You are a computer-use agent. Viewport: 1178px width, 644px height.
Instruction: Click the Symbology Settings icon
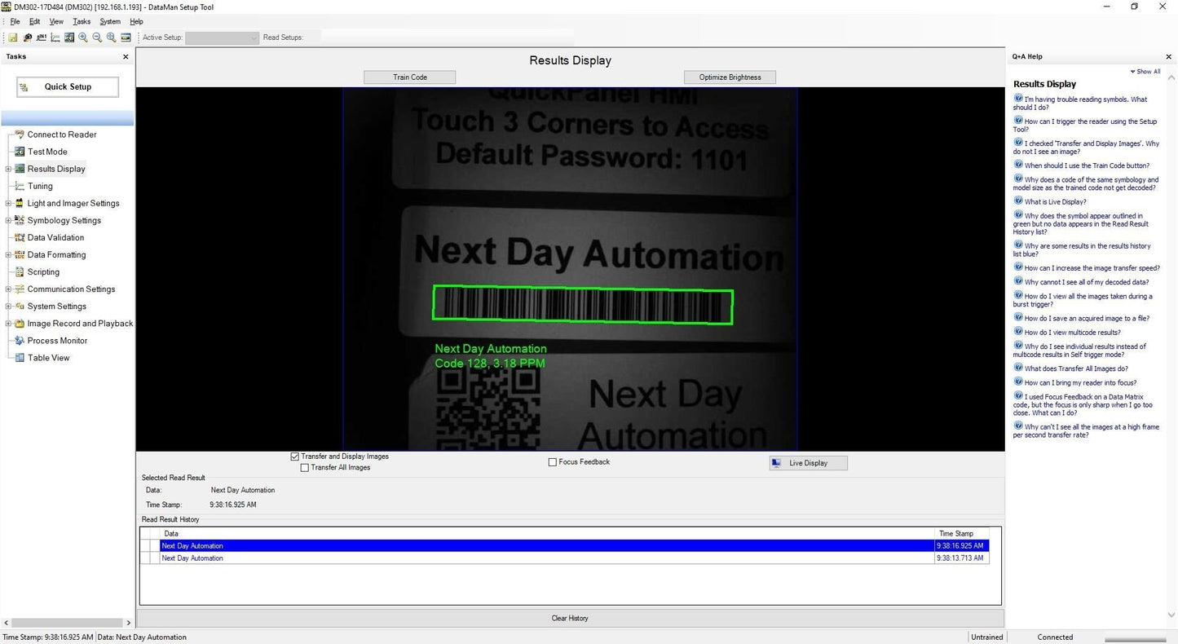(20, 220)
